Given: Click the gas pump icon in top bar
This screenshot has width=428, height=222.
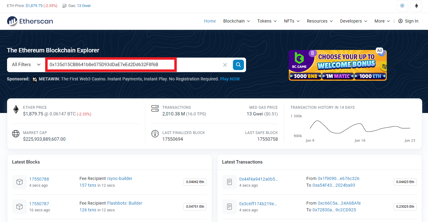Looking at the screenshot, I should point(64,5).
